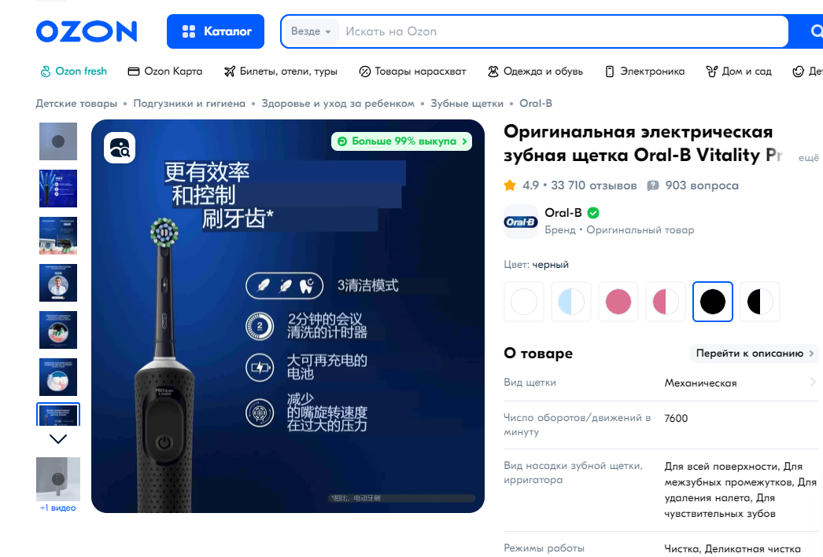The width and height of the screenshot is (823, 557).
Task: Open Ozon fresh section
Action: pyautogui.click(x=73, y=71)
